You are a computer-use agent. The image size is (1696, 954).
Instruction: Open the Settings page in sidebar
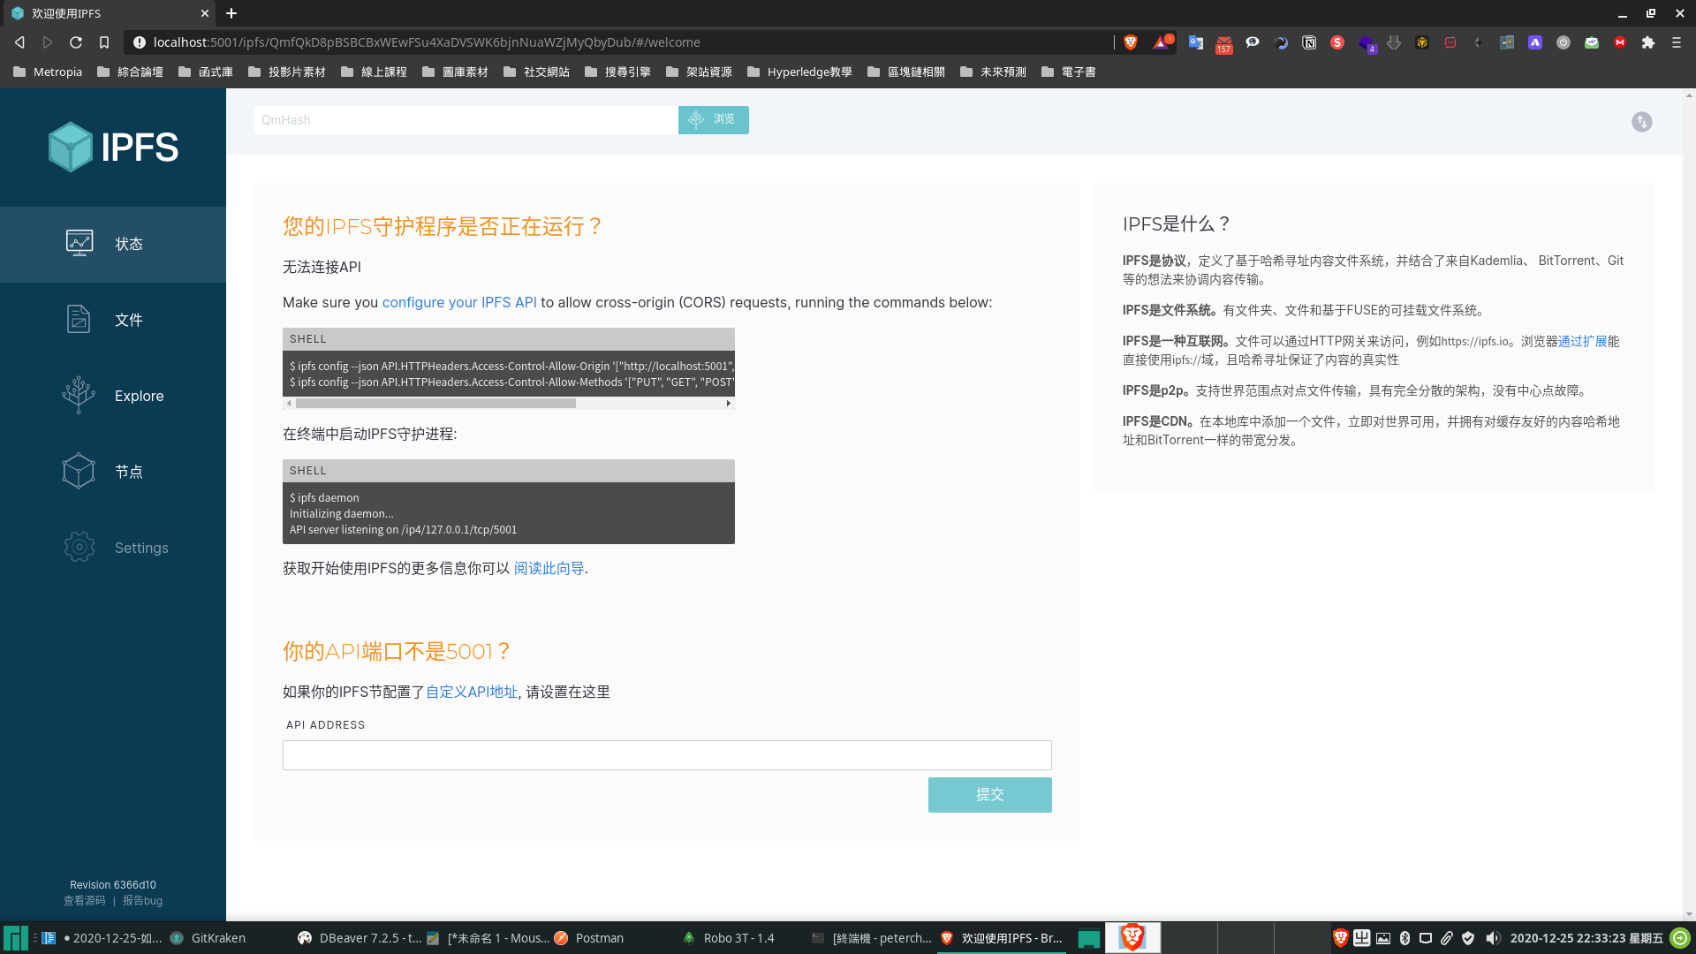113,548
